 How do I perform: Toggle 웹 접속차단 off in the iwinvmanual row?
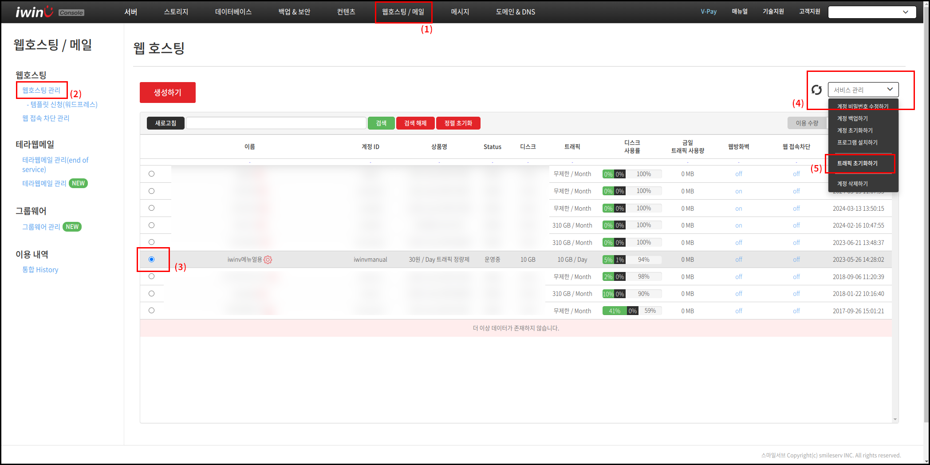[x=796, y=260]
